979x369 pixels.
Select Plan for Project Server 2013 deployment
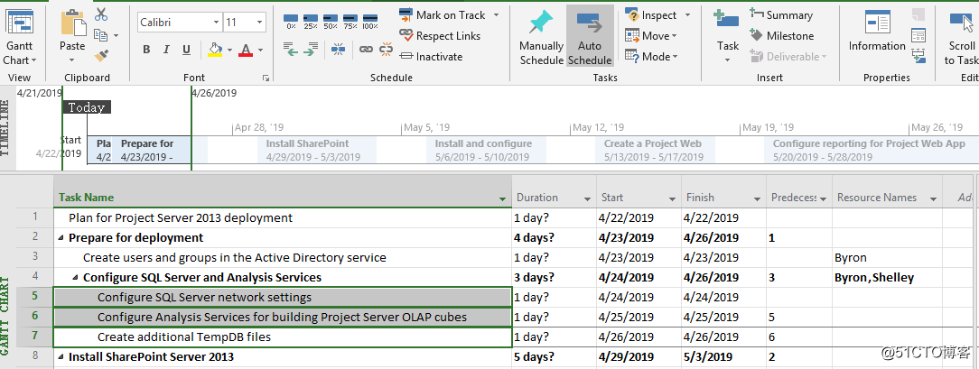tap(283, 218)
